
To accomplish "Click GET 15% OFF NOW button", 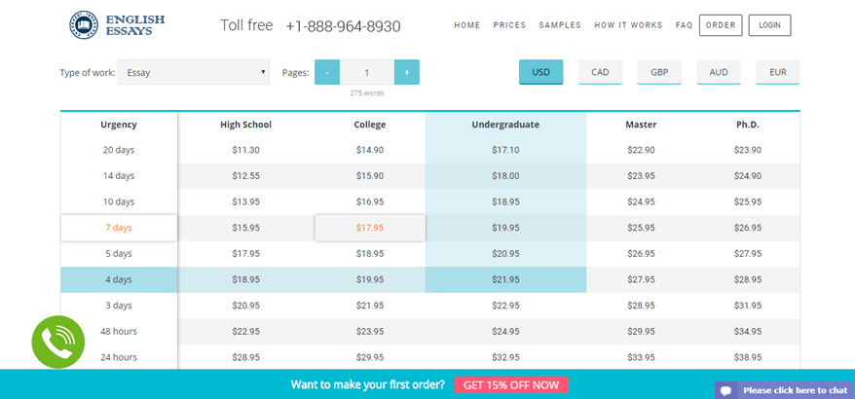I will (511, 384).
